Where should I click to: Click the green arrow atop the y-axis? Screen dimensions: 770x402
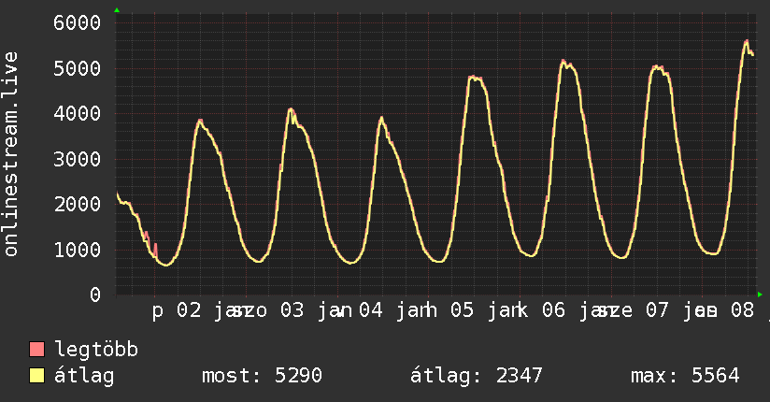click(x=117, y=10)
